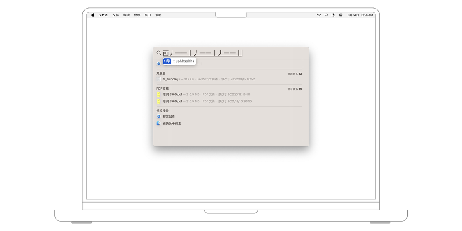Click the magnifier icon in the Spotlight field
Screen dimensions: 462x231
(159, 53)
